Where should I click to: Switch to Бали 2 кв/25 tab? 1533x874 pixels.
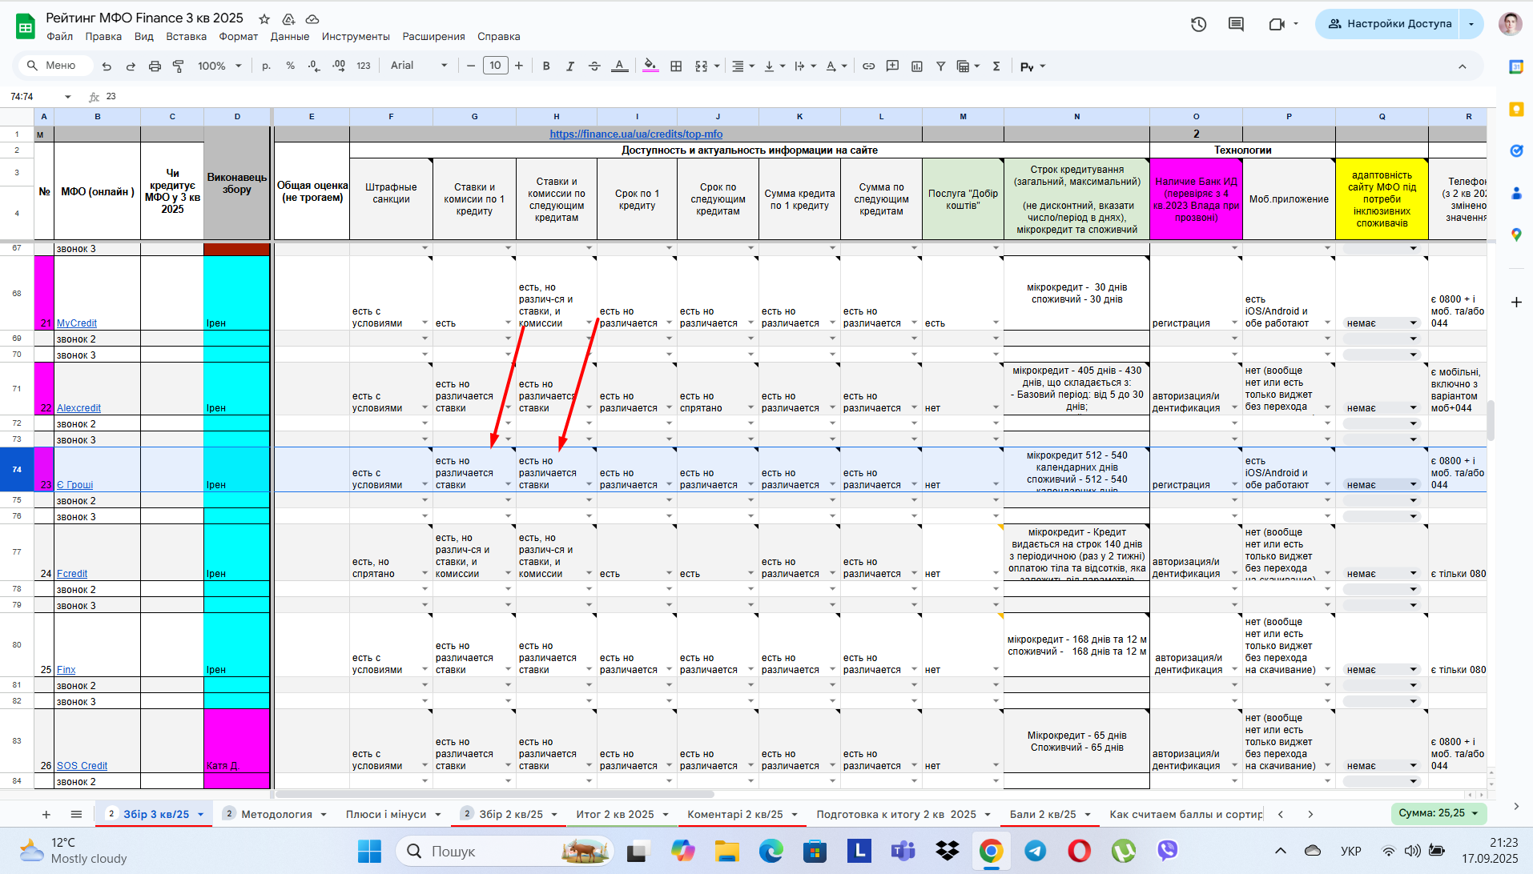(x=1043, y=815)
